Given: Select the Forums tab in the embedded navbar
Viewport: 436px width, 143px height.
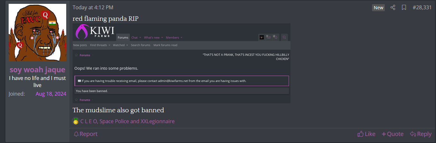Looking at the screenshot, I should [123, 37].
